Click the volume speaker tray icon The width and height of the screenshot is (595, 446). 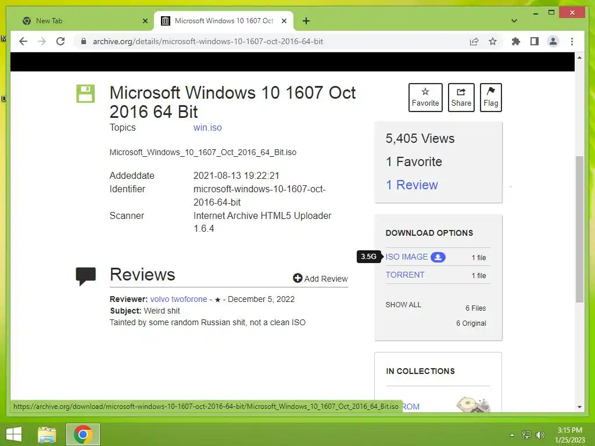click(x=540, y=435)
